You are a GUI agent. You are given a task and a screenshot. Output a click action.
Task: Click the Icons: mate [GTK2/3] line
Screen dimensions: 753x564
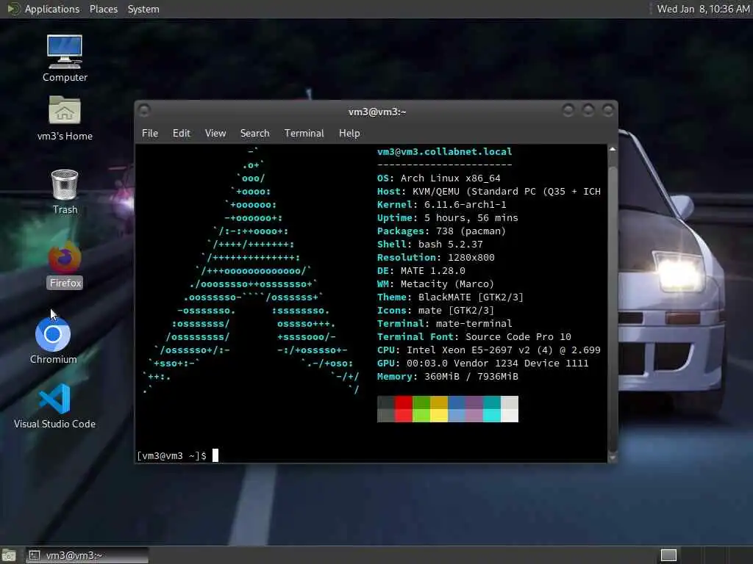435,311
